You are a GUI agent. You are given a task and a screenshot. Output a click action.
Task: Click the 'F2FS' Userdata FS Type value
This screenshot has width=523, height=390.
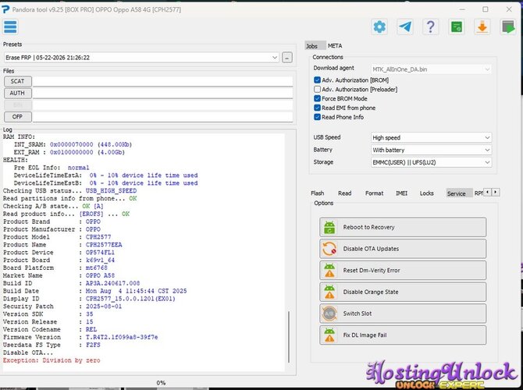pos(93,345)
